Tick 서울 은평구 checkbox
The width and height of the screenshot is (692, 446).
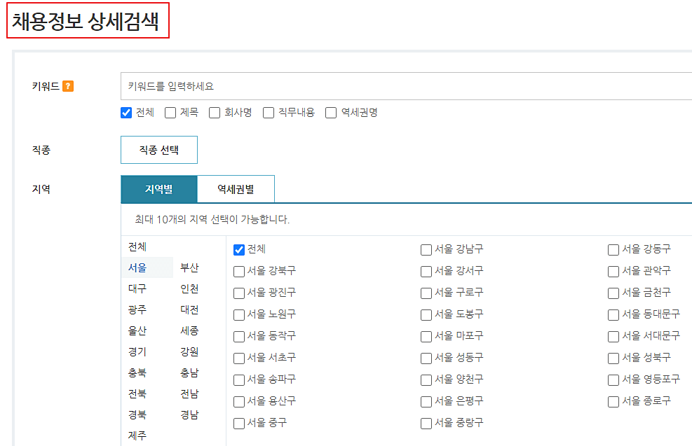point(426,401)
